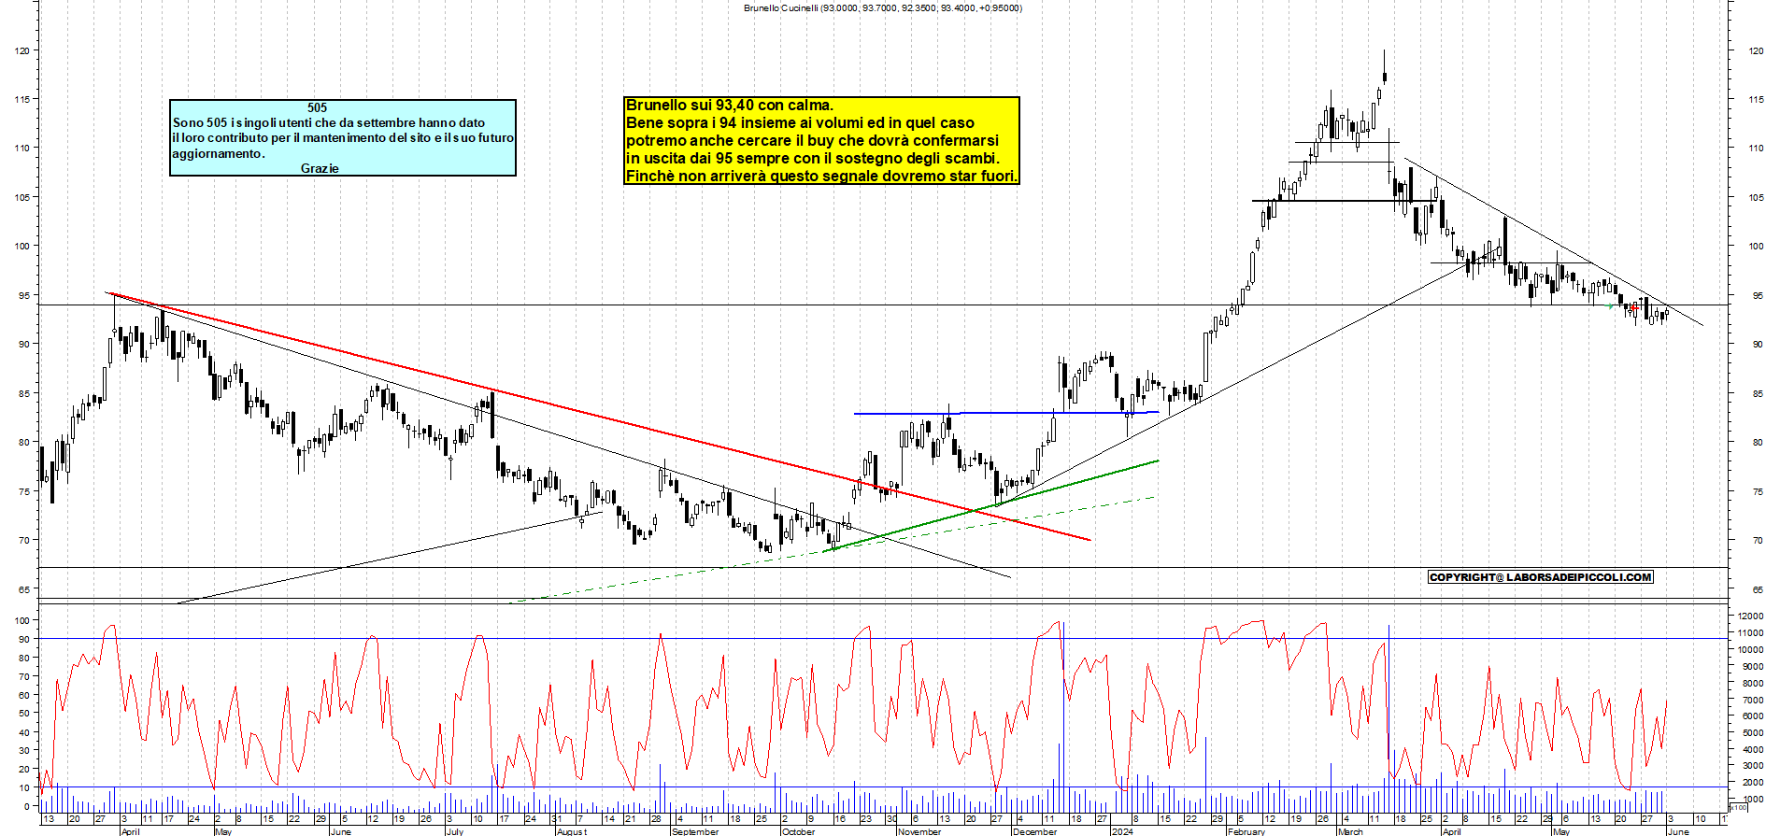1766x836 pixels.
Task: Click the 6000 value on the volume scale
Action: click(1752, 716)
